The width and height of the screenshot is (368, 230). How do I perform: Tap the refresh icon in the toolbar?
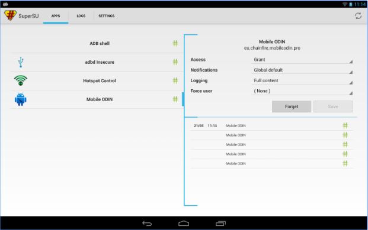point(358,16)
